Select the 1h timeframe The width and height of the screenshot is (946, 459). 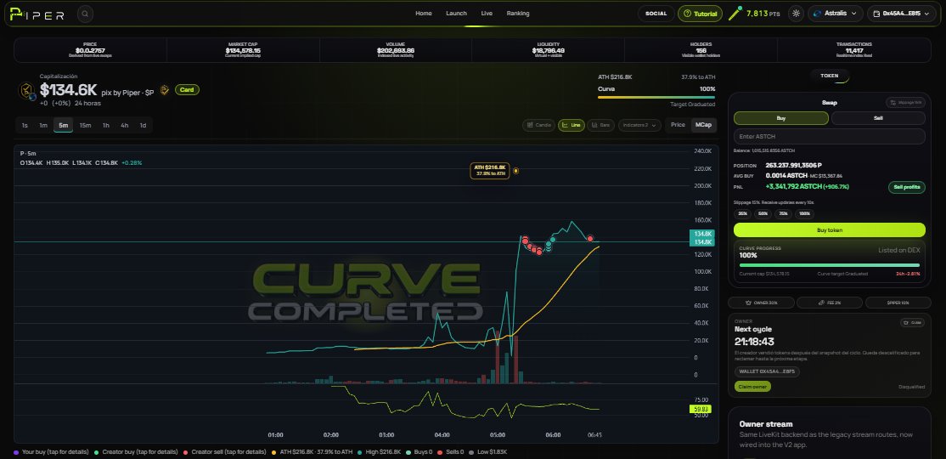(105, 126)
